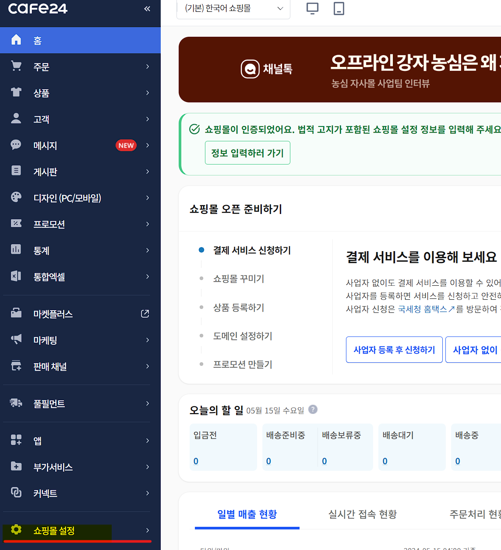This screenshot has width=501, height=550.
Task: Click 사업자 등록 후 신청하기 button
Action: pos(394,350)
